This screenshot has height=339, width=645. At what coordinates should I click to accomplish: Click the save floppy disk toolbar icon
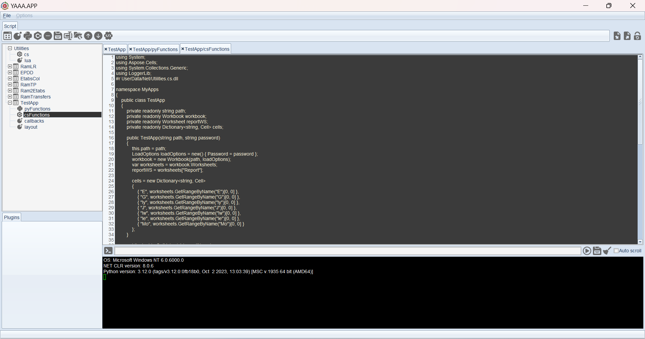click(x=58, y=36)
